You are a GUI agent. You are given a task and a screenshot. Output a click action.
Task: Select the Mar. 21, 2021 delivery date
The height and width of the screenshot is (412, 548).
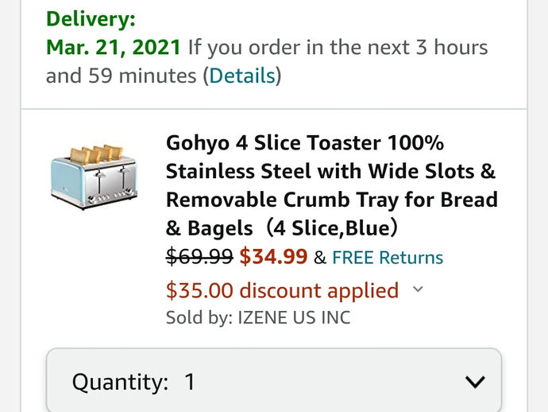(114, 47)
